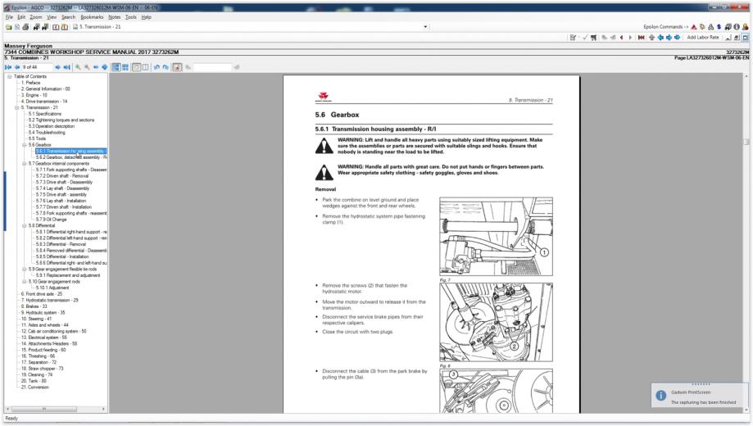
Task: Open the Edit menu
Action: [21, 17]
